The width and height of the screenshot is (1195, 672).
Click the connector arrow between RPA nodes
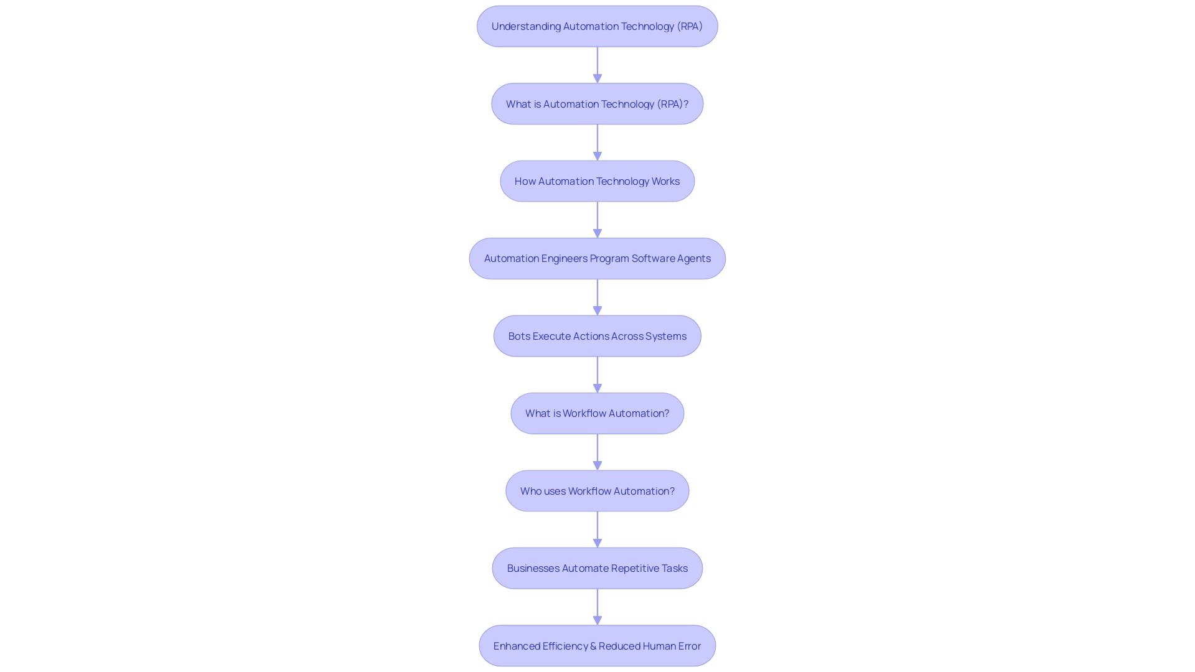(x=597, y=65)
